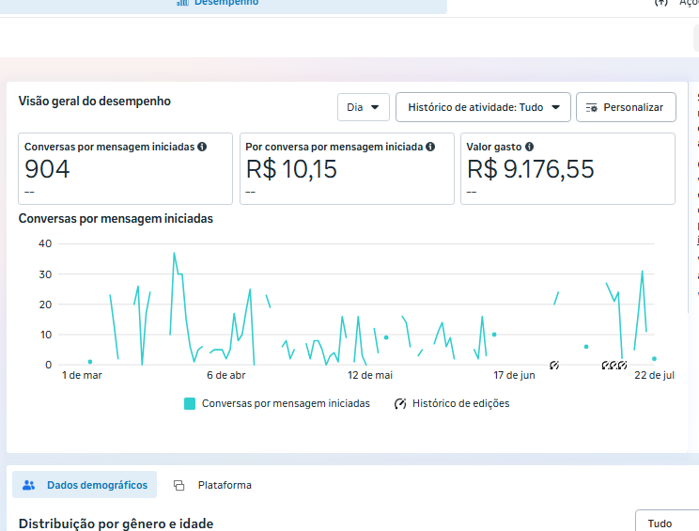Click the teal legend swatch for Conversas iniciadas
699x531 pixels.
pyautogui.click(x=190, y=403)
